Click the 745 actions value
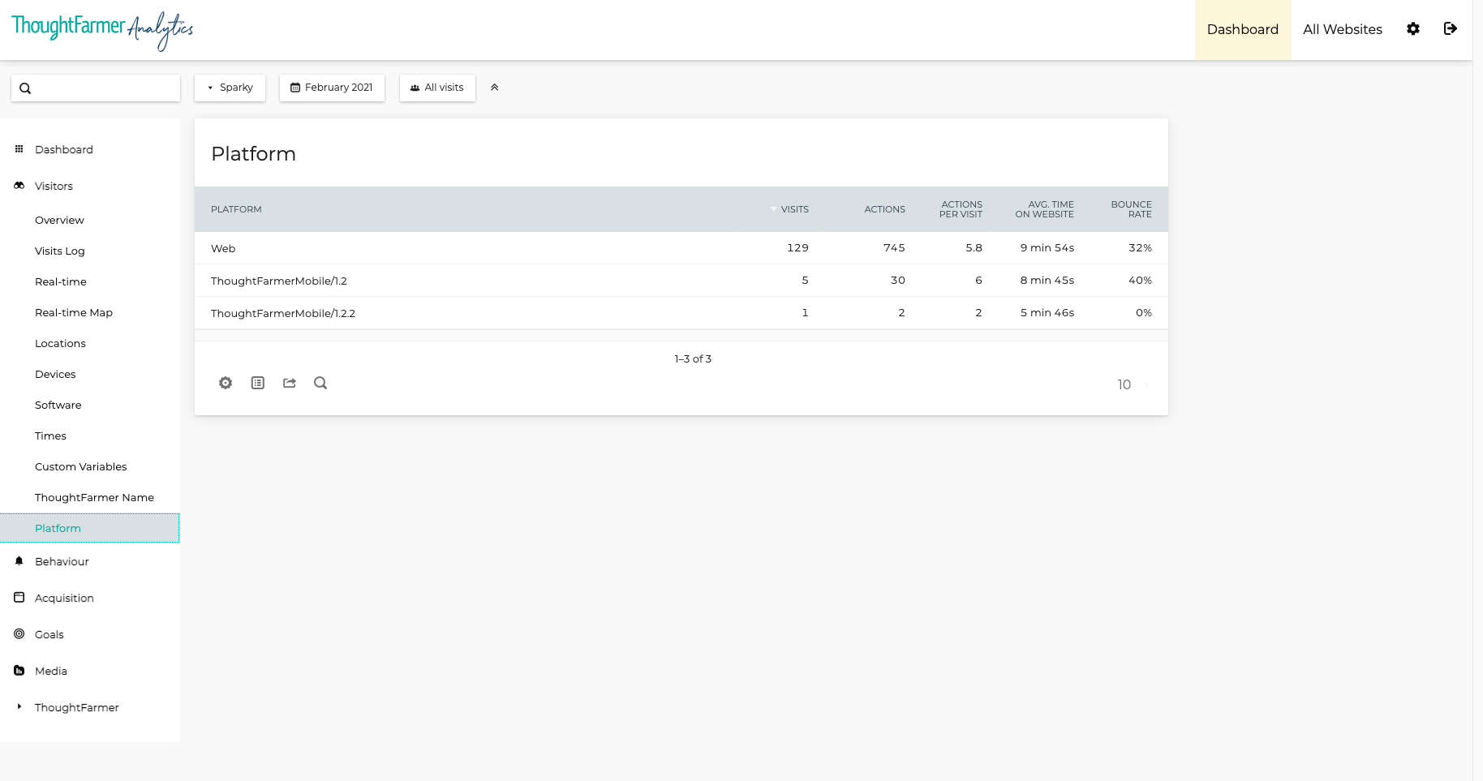The image size is (1483, 781). tap(894, 248)
